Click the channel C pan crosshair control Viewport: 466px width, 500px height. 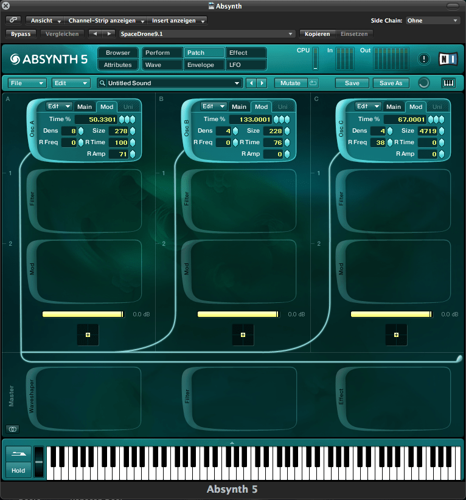[396, 335]
